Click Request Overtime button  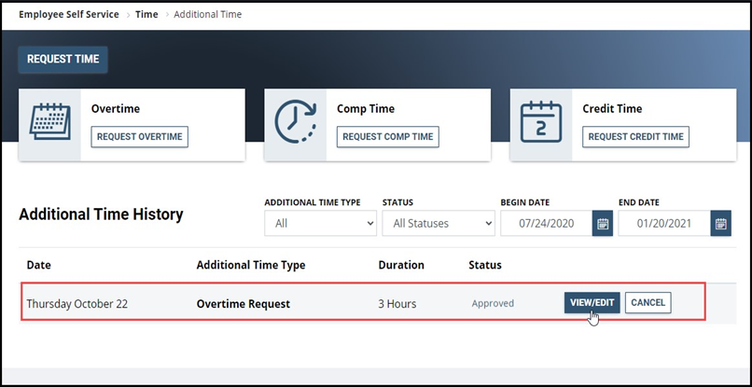click(x=140, y=137)
